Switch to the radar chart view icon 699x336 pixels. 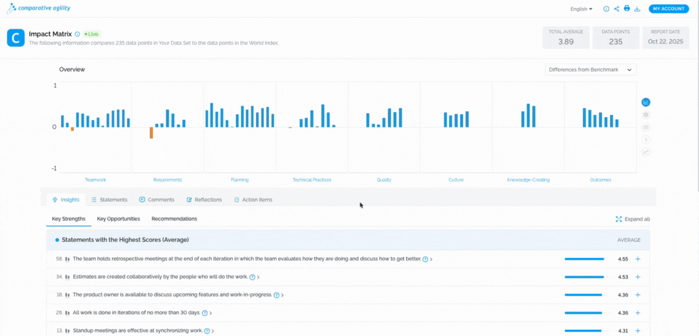click(x=645, y=114)
